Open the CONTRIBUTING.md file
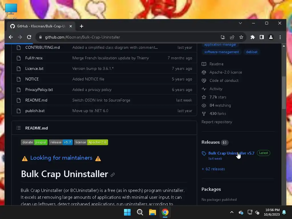Screen dimensions: 292x219 click(42, 48)
